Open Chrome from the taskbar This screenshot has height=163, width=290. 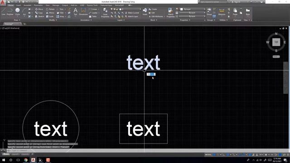(x=26, y=160)
